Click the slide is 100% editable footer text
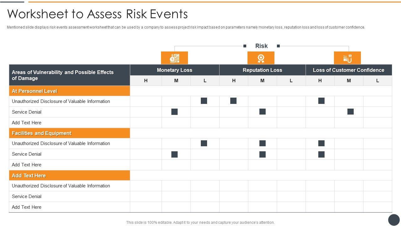 (x=200, y=222)
